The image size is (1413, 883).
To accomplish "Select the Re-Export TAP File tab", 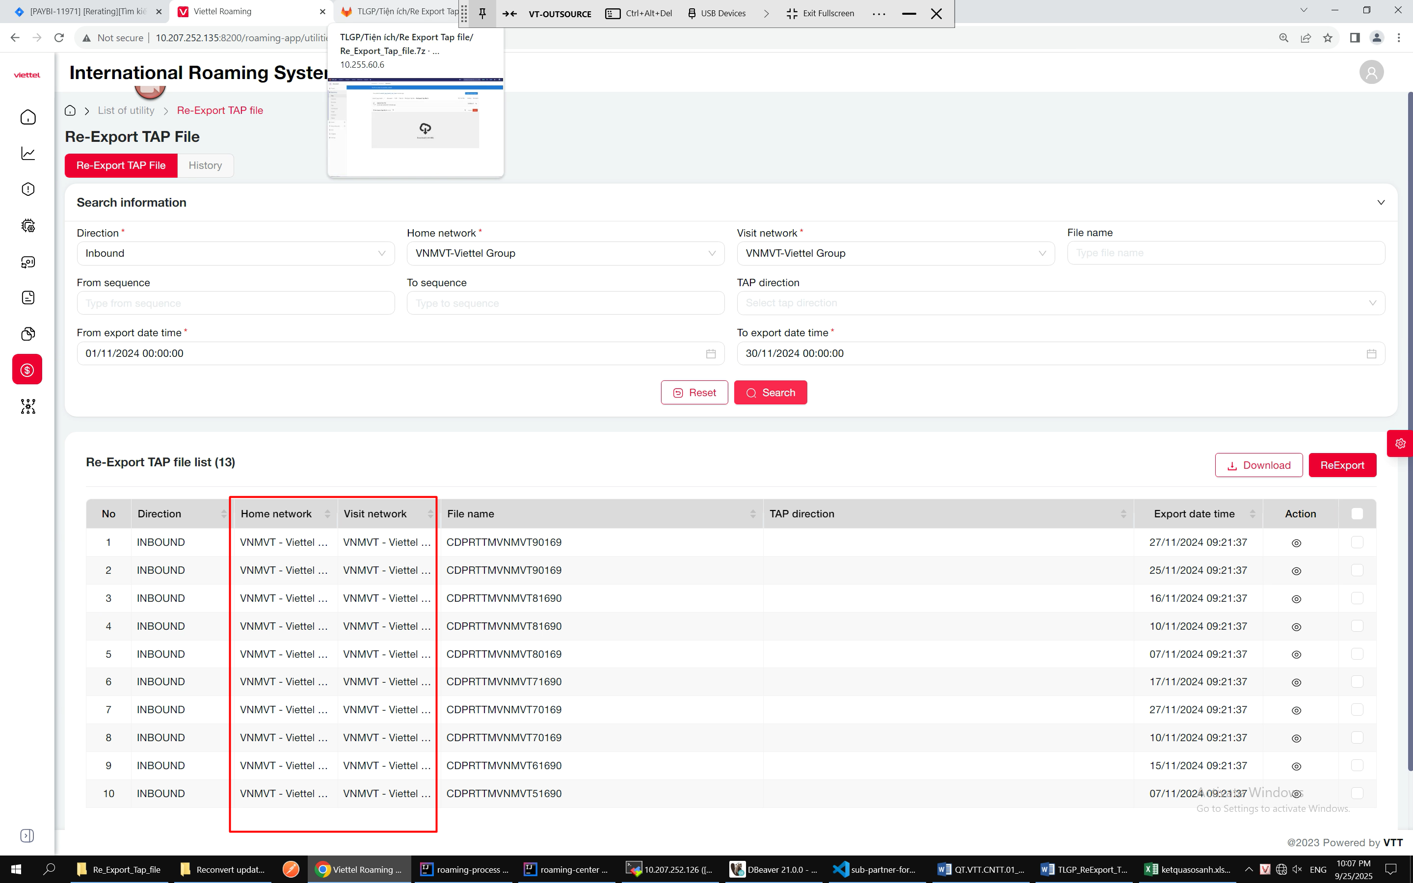I will 121,166.
